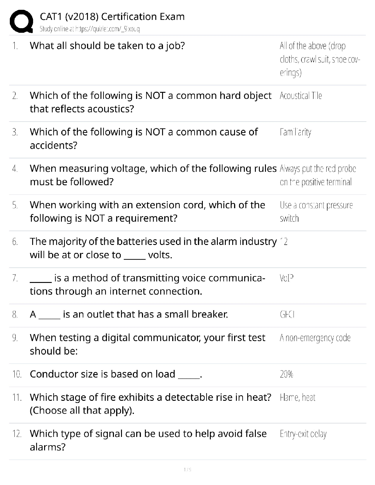375x485 pixels.
Task: Click the 'GFCI' answer text
Action: tap(287, 314)
